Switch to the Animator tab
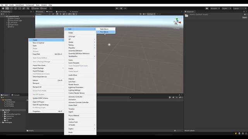This screenshot has height=139, width=248. [74, 12]
